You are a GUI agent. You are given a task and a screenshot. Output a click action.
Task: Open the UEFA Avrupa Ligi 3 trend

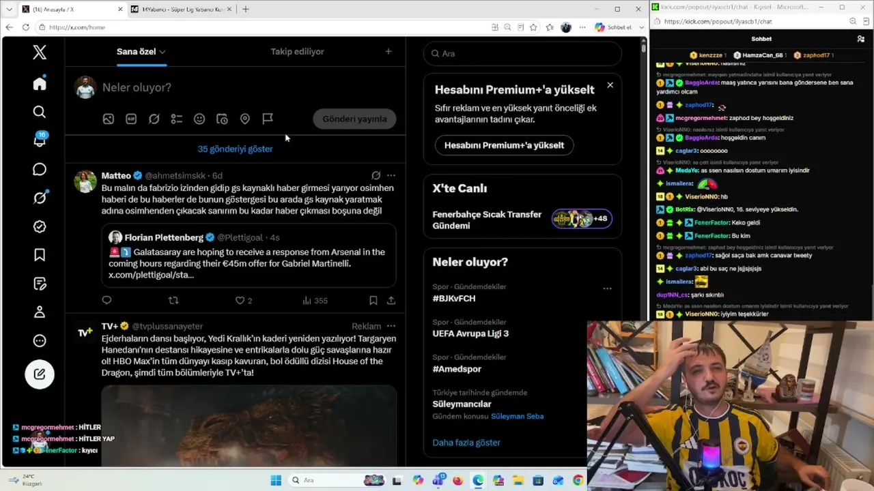(470, 333)
